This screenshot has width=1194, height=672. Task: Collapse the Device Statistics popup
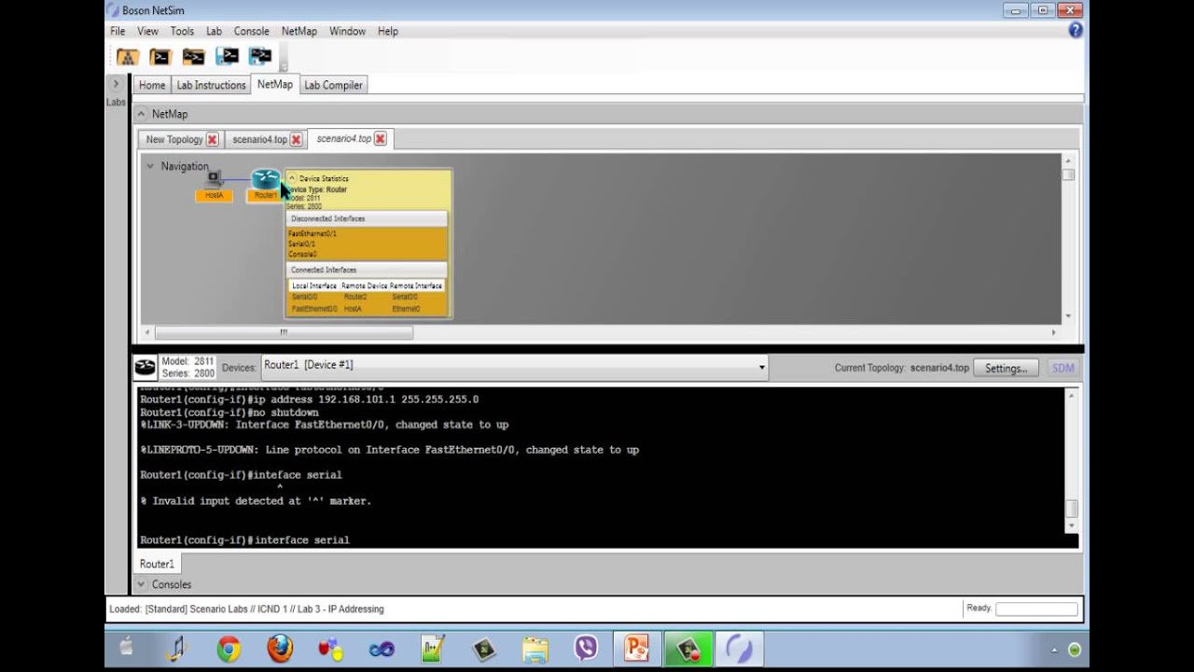[292, 178]
